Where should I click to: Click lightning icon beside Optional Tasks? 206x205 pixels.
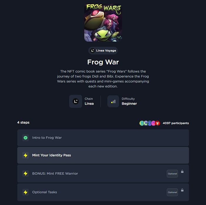(26, 192)
